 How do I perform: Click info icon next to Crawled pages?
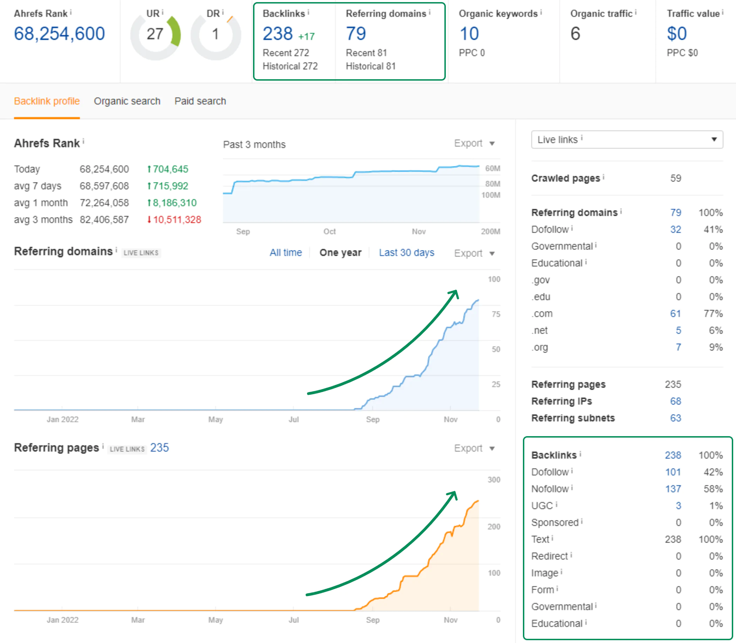click(x=603, y=177)
